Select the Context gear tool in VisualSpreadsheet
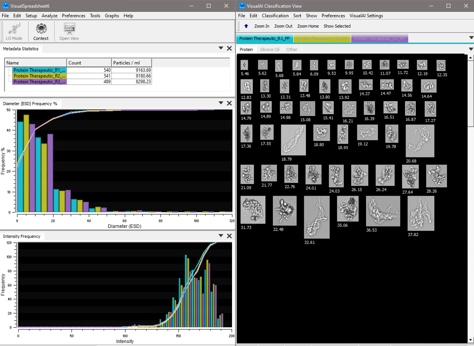 click(40, 31)
